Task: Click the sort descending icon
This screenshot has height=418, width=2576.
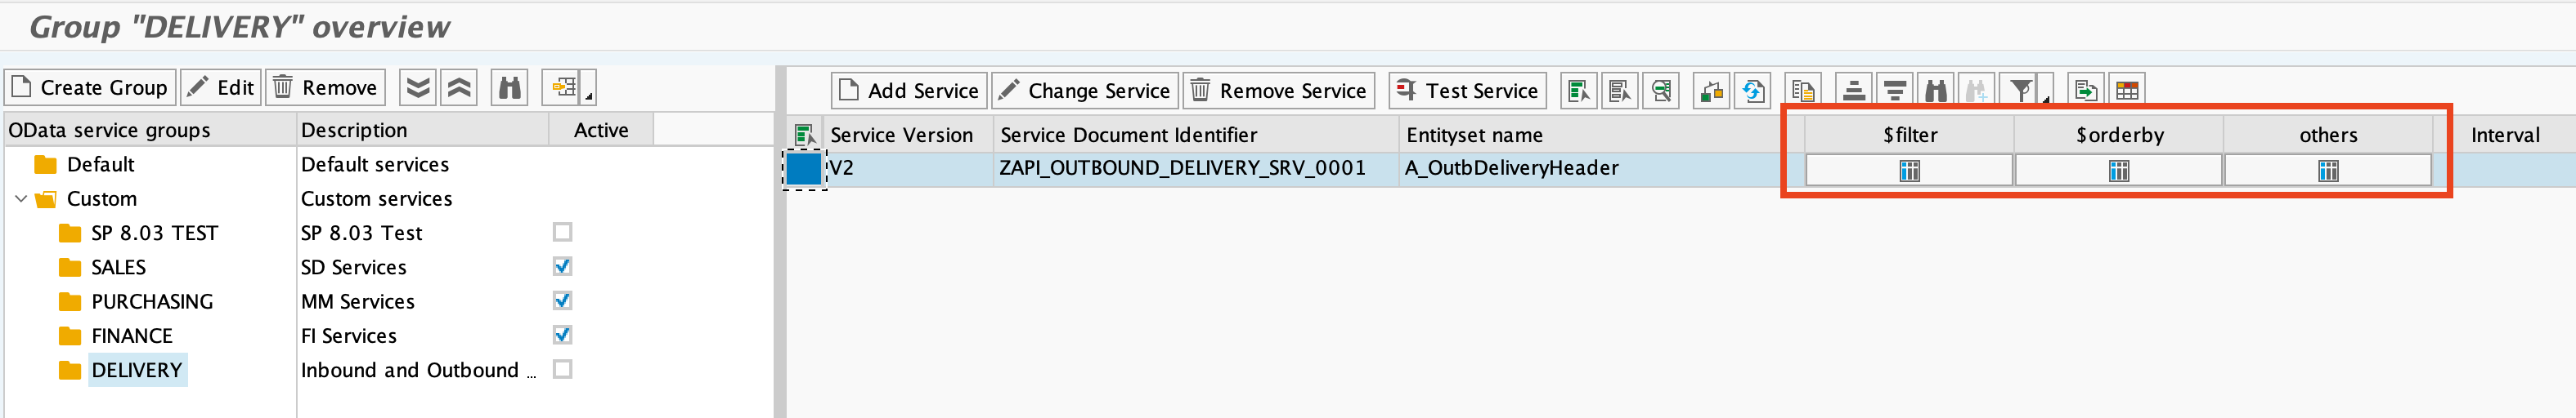Action: pos(1894,91)
